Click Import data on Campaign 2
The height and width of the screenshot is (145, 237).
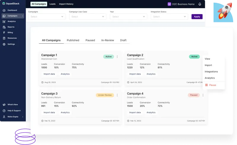click(135, 74)
